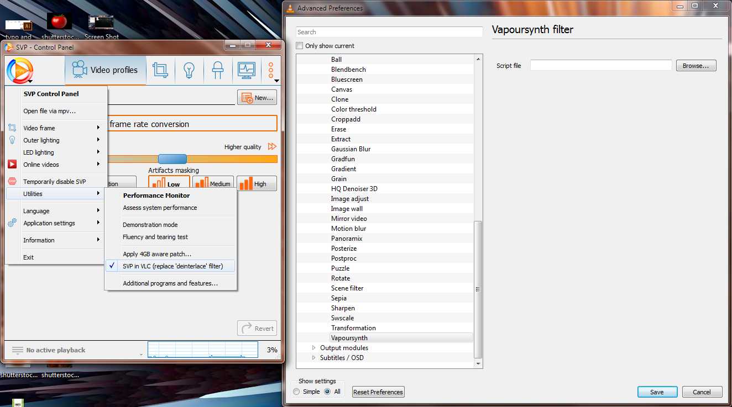Open the Outer lighting bulb icon tab
This screenshot has width=732, height=407.
click(189, 70)
